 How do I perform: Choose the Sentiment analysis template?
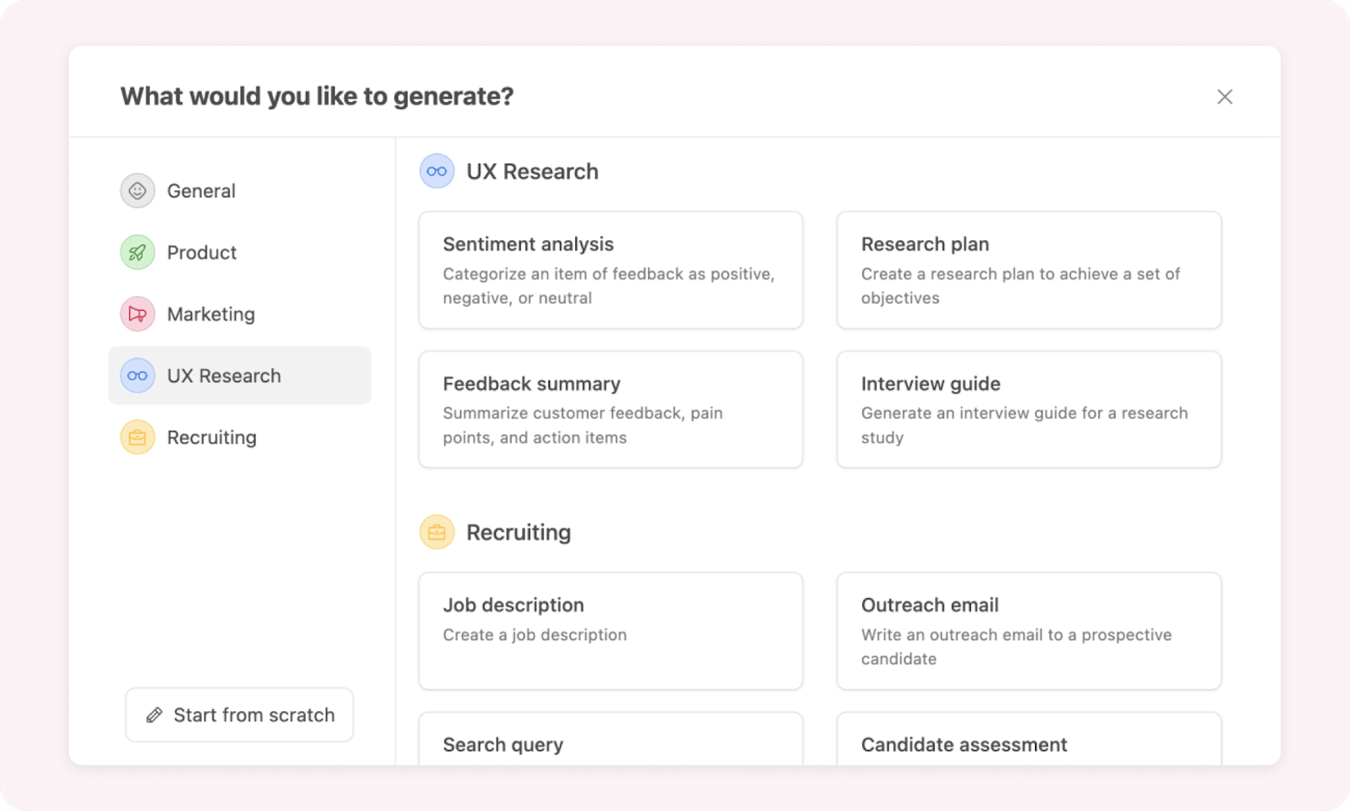click(610, 271)
